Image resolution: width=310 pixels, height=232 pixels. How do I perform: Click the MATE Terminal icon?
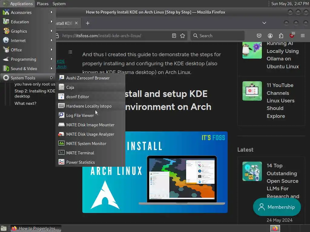click(x=61, y=153)
